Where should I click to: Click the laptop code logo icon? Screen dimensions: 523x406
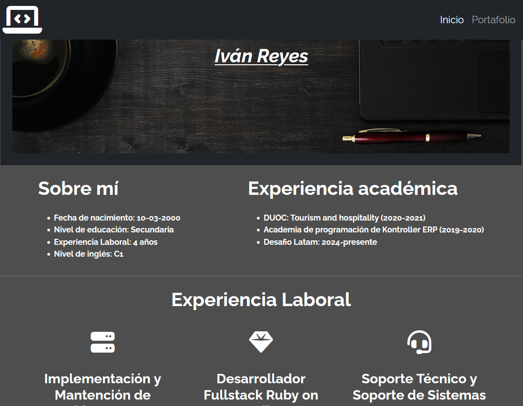click(22, 20)
